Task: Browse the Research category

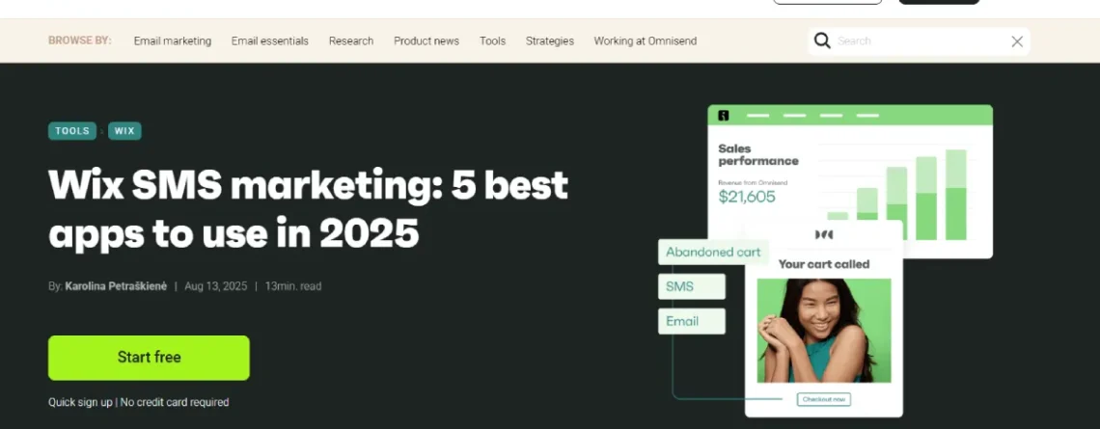Action: pyautogui.click(x=351, y=40)
